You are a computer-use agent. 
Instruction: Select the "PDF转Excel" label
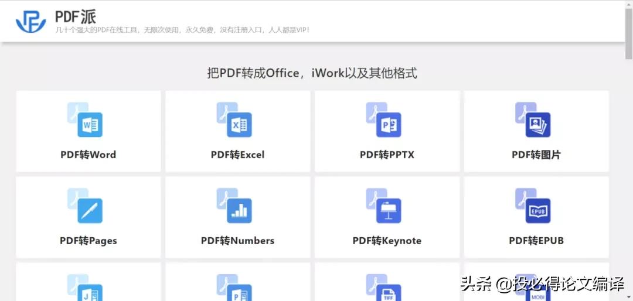click(x=238, y=155)
